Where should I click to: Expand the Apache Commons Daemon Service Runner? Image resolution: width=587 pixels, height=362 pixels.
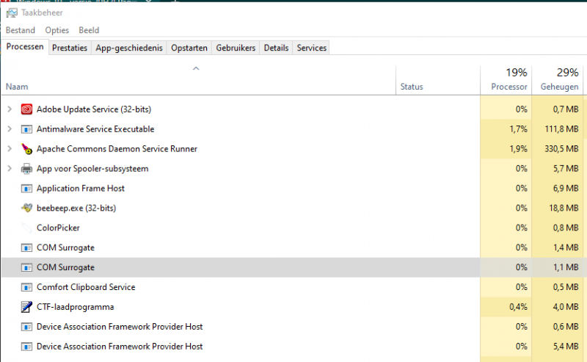point(10,149)
